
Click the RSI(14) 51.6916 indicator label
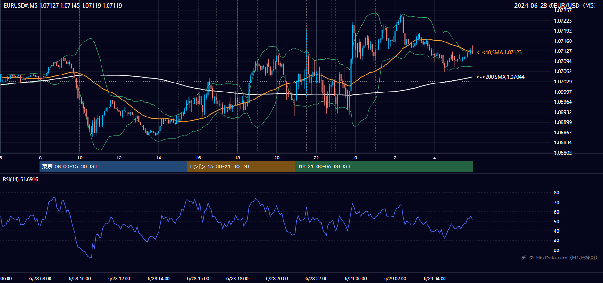(x=21, y=179)
